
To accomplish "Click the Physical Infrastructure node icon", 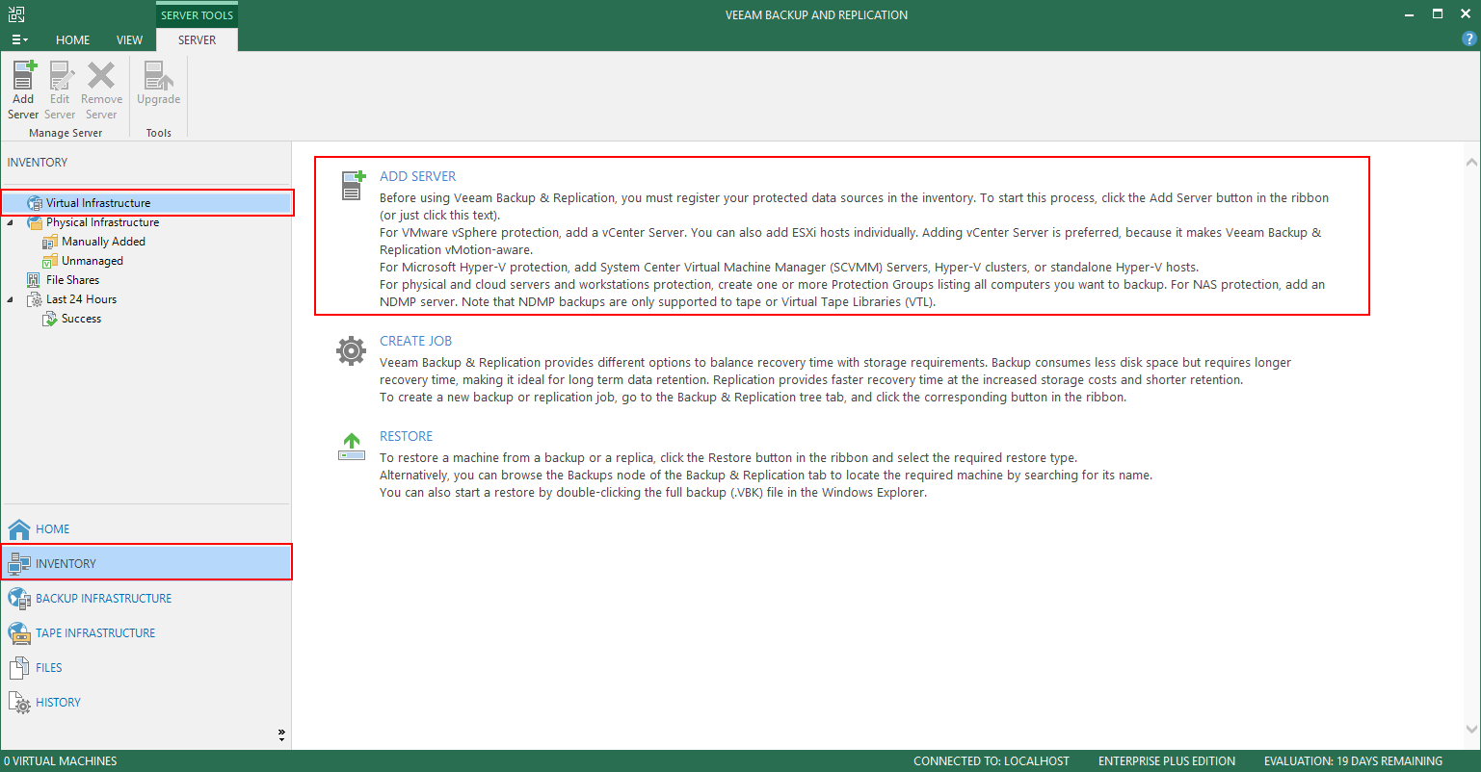I will point(35,222).
